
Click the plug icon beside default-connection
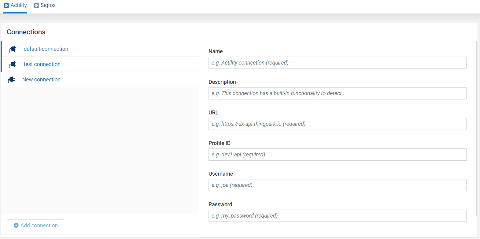13,49
